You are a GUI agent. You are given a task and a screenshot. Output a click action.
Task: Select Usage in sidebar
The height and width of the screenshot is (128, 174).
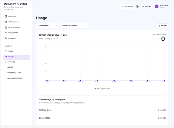click(x=17, y=57)
